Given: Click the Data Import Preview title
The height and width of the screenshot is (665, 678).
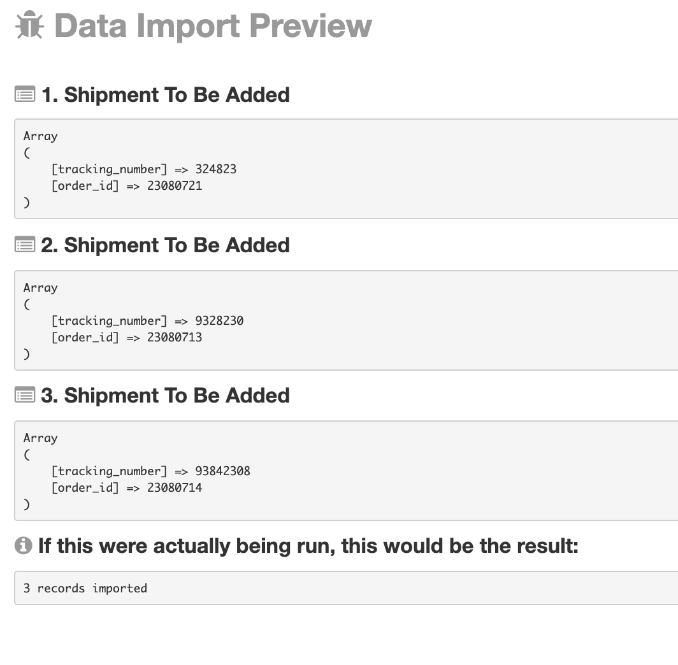Looking at the screenshot, I should click(213, 25).
